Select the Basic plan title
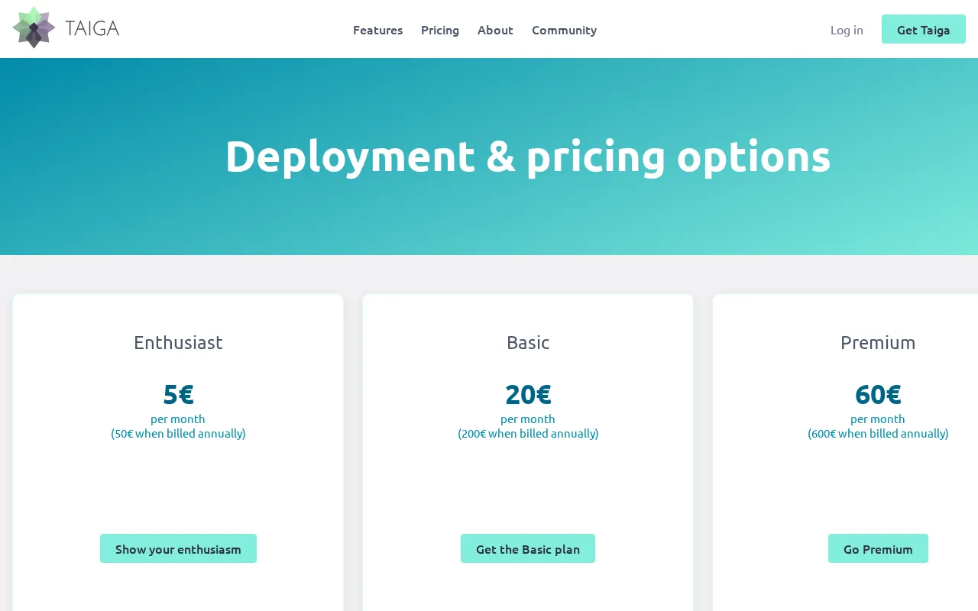 click(528, 342)
